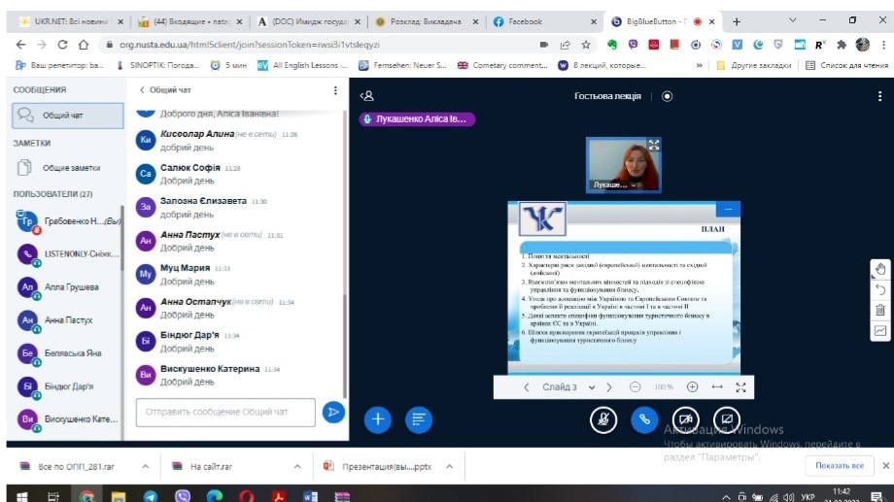This screenshot has height=502, width=894.
Task: Fit the slide to width
Action: tap(717, 386)
